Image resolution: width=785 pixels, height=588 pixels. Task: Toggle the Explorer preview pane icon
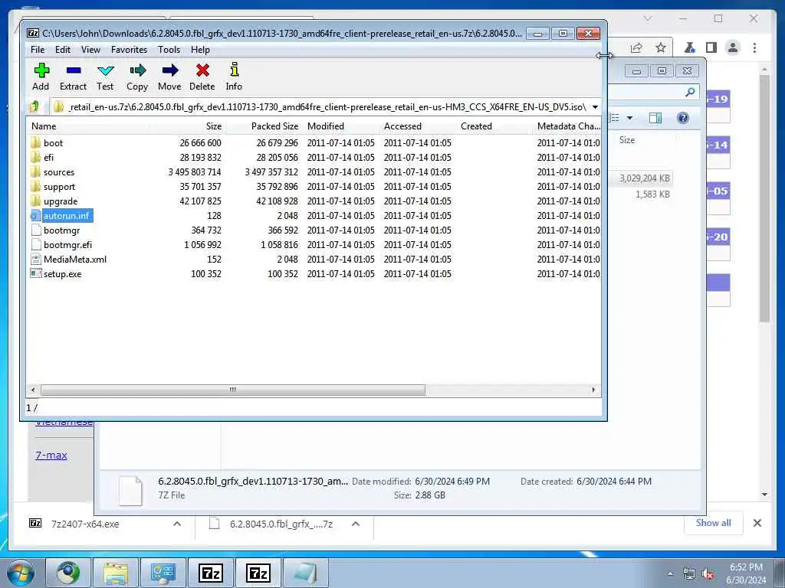pyautogui.click(x=655, y=118)
